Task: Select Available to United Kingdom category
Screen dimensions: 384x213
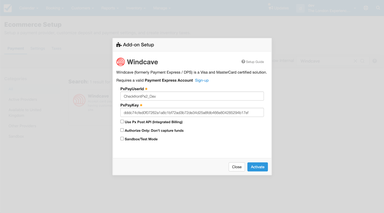Action: (x=25, y=113)
